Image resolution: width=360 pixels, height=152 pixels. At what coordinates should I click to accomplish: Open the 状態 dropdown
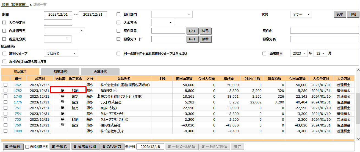coord(301,15)
